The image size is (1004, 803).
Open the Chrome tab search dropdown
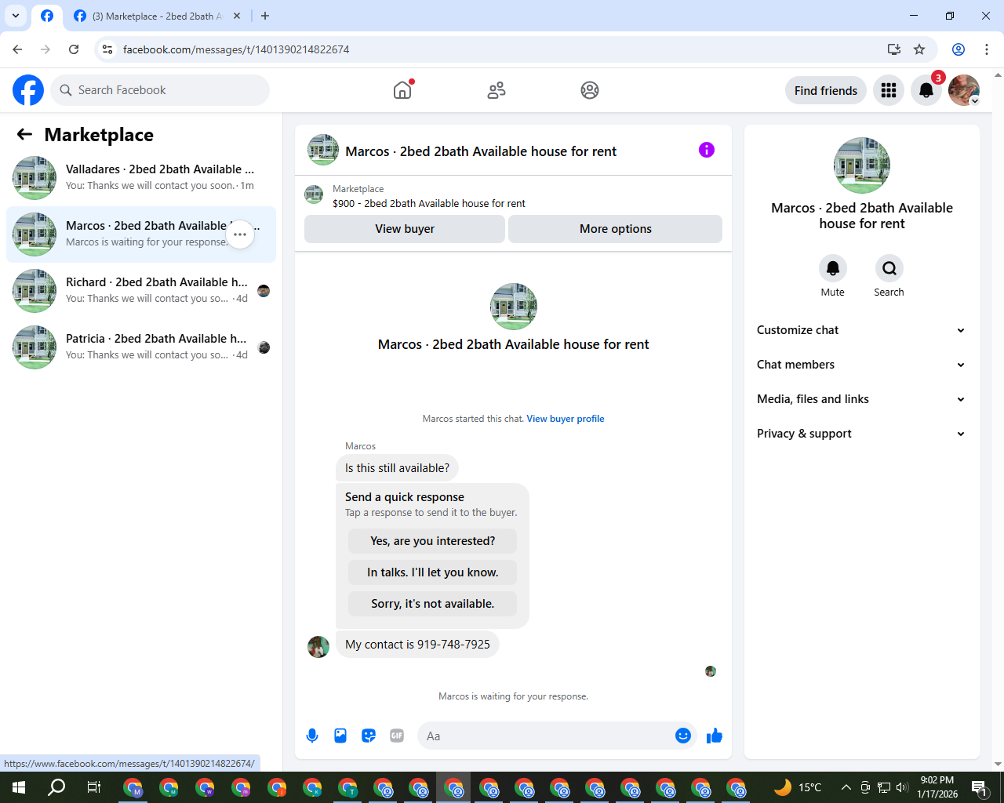[x=15, y=16]
